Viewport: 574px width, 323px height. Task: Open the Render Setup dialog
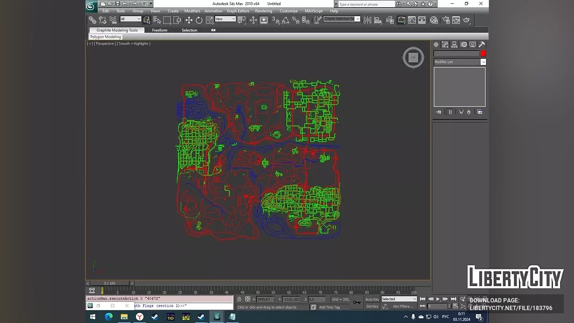(x=446, y=20)
